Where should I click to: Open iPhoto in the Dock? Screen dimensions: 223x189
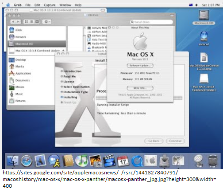(96, 161)
